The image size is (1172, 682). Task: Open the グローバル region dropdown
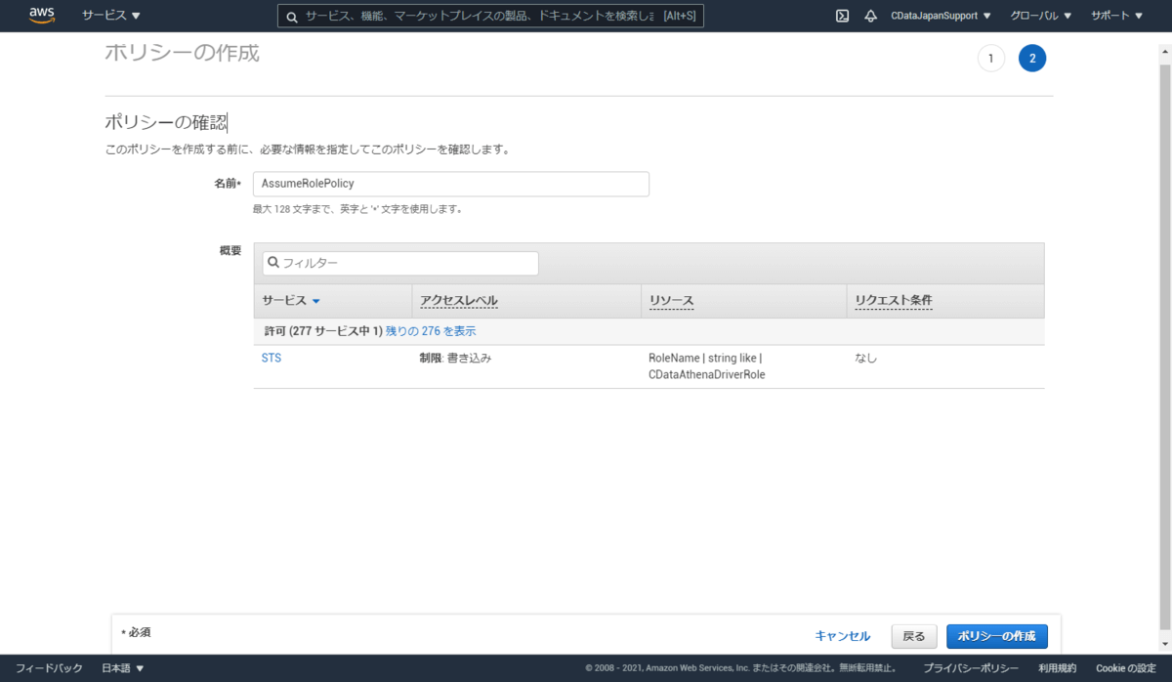point(1040,16)
